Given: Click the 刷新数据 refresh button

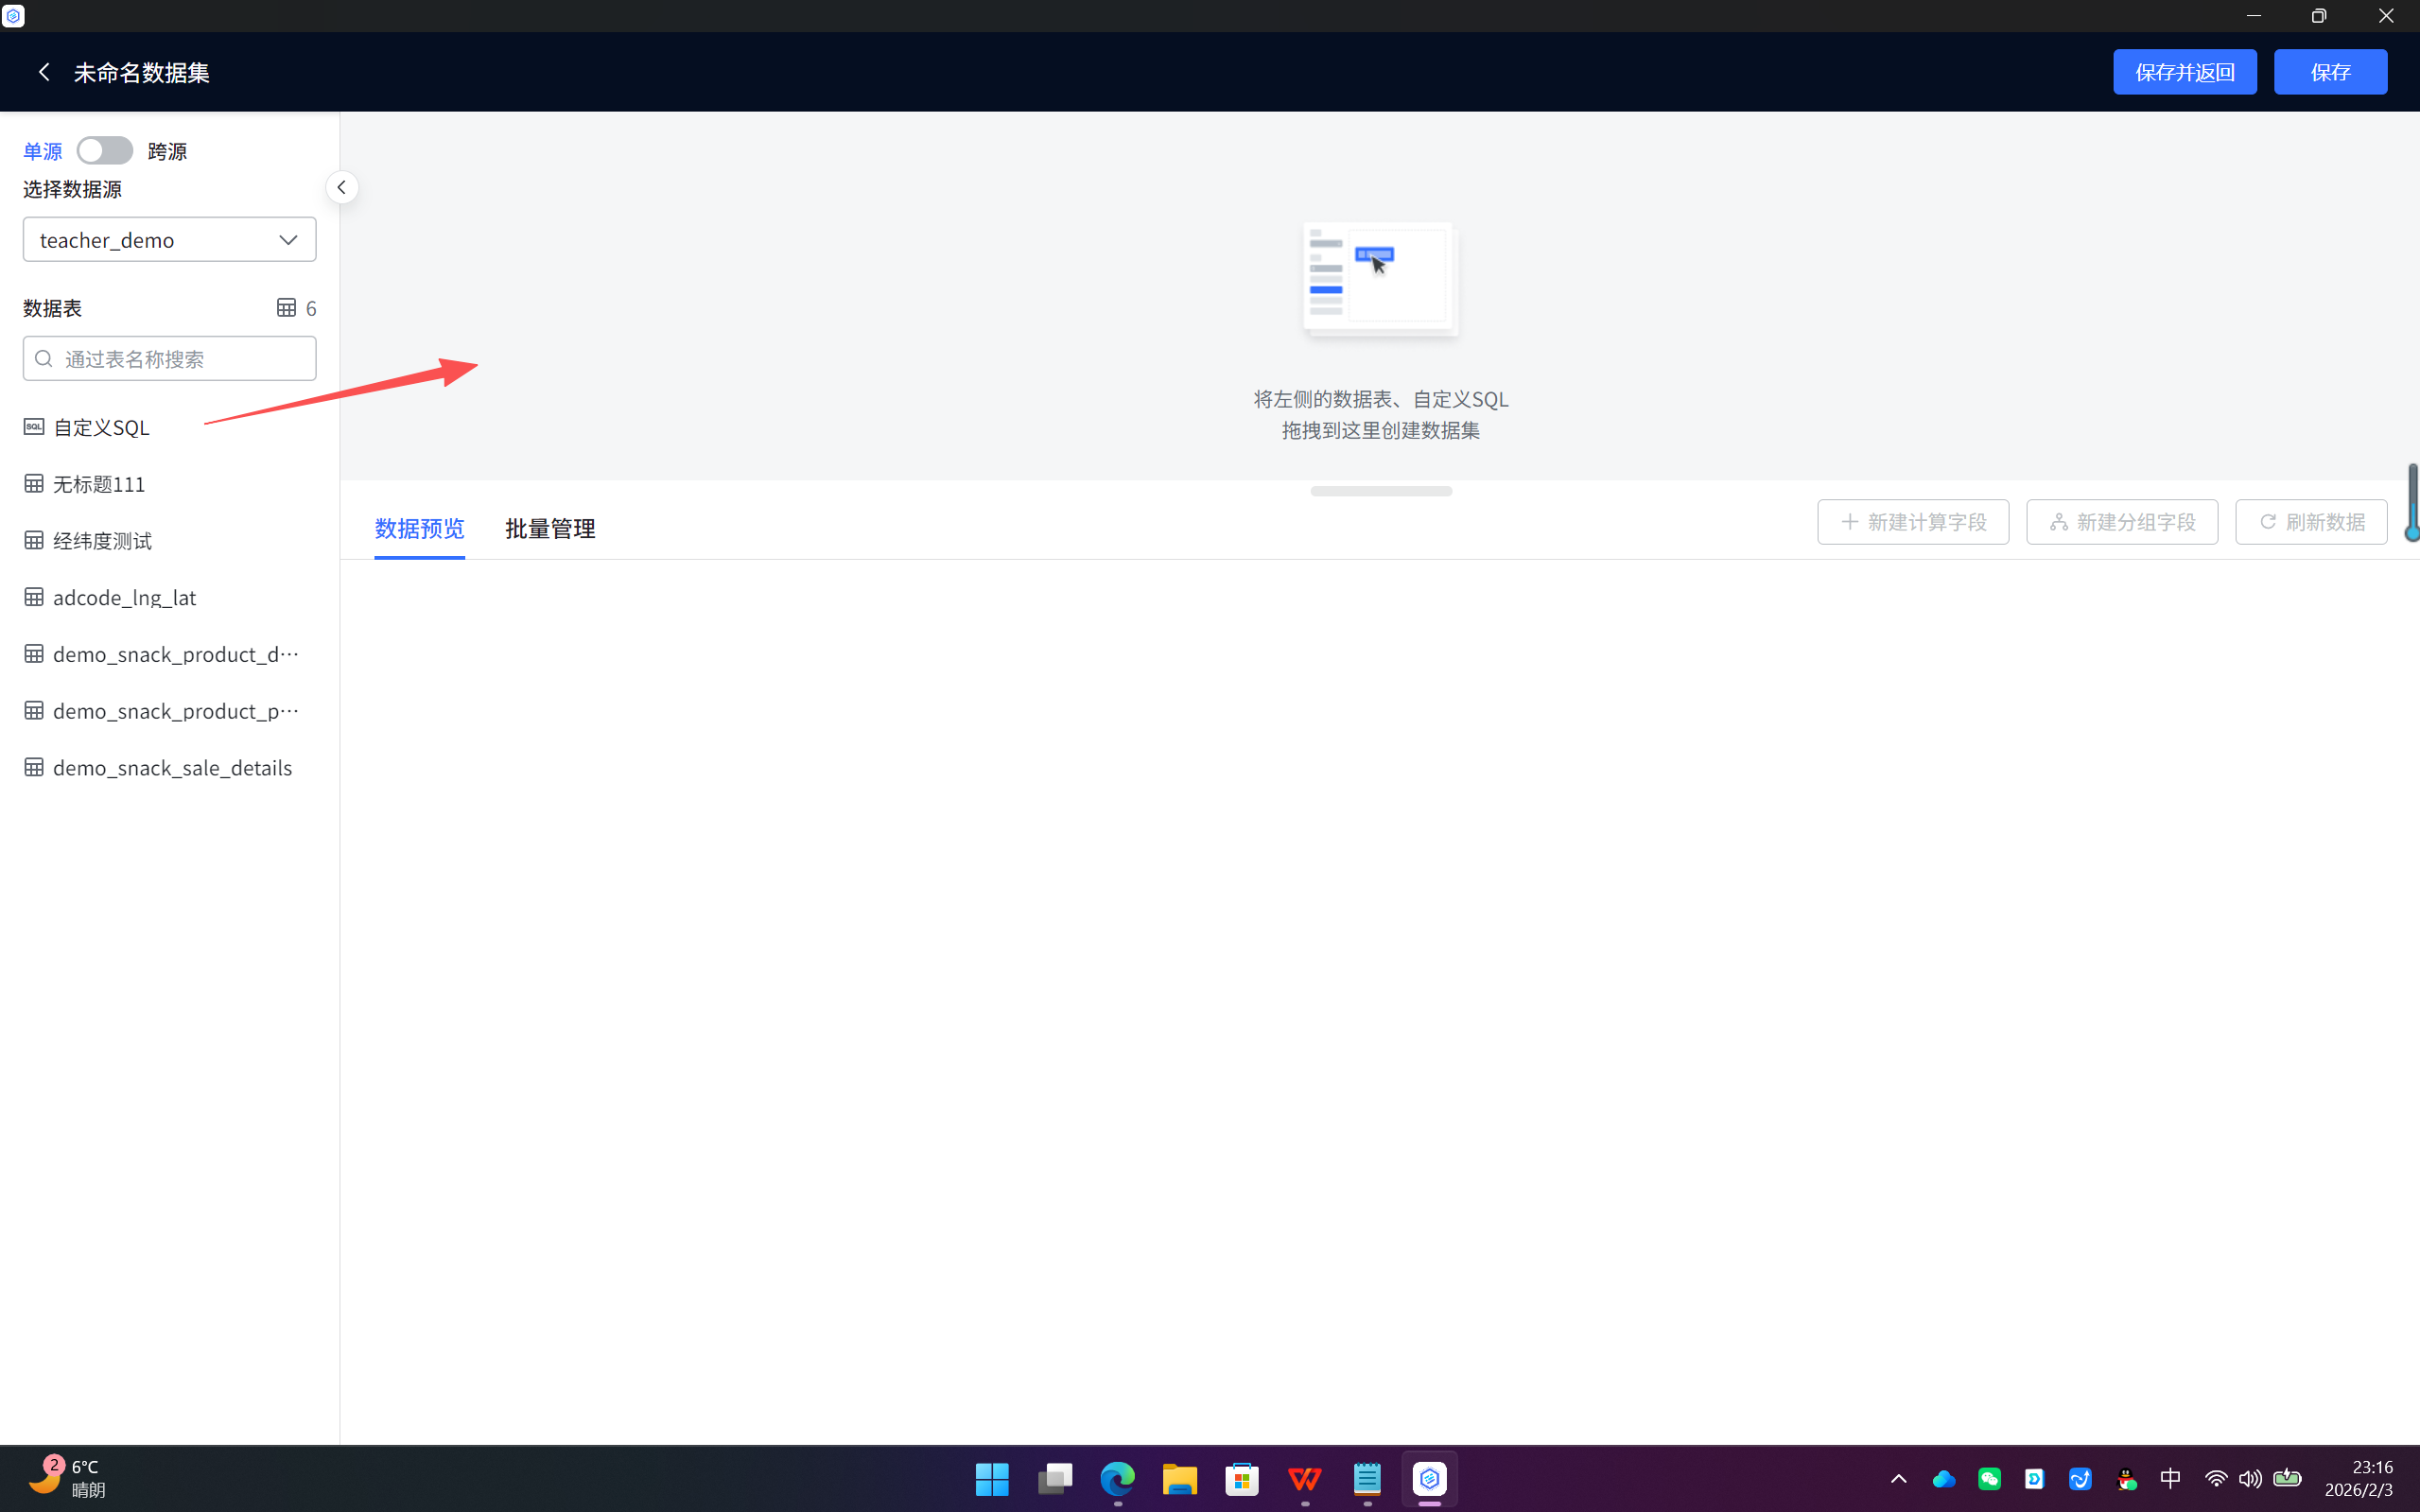Looking at the screenshot, I should click(x=2310, y=522).
